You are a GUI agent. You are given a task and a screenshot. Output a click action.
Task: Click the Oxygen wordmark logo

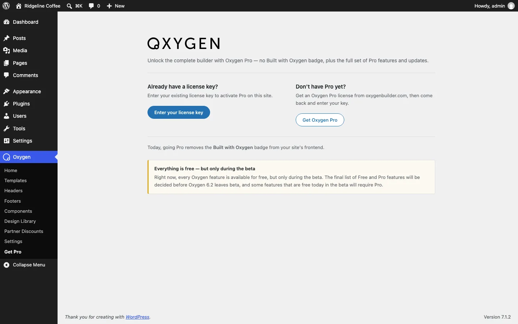point(184,44)
